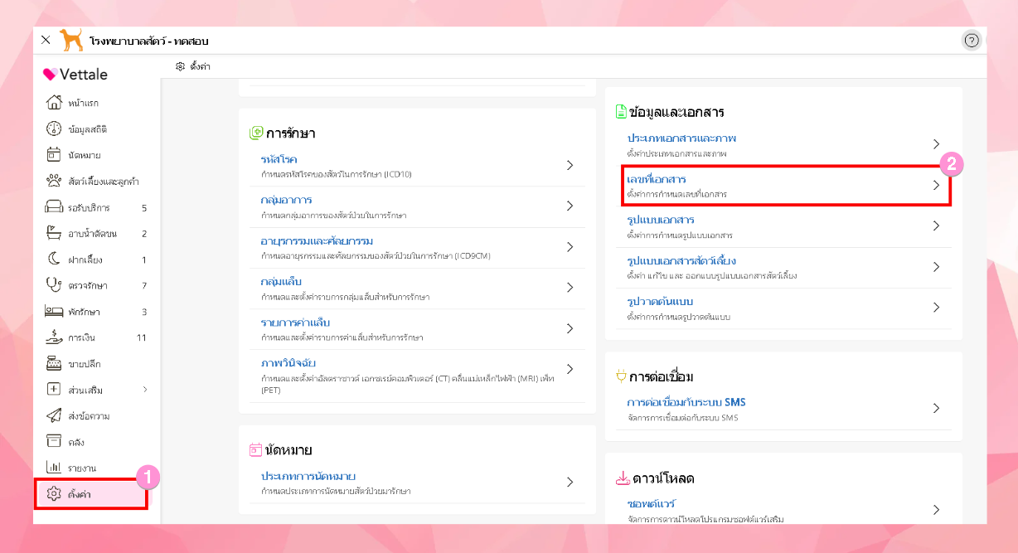The width and height of the screenshot is (1018, 553).
Task: Expand the ส่วนเสริม submenu arrow
Action: (145, 390)
